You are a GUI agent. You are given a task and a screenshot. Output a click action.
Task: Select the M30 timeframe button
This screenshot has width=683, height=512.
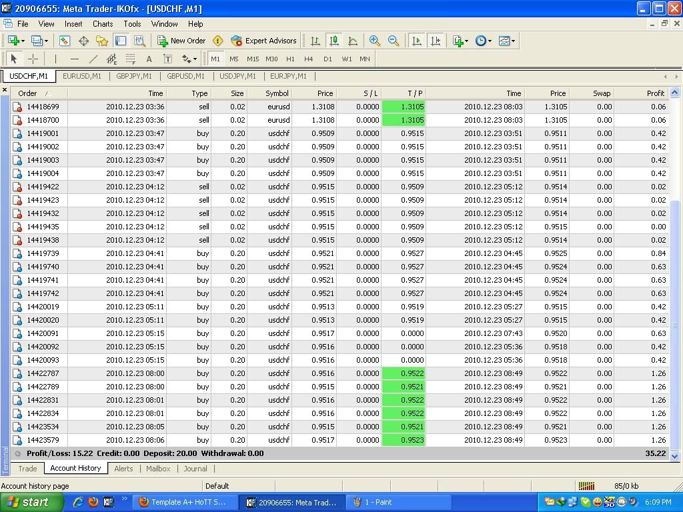click(272, 59)
